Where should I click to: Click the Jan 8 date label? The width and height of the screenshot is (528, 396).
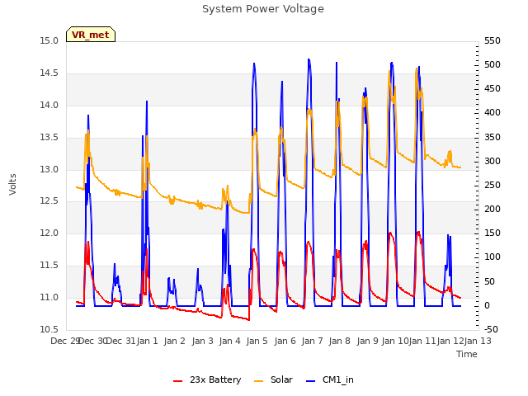click(x=339, y=341)
